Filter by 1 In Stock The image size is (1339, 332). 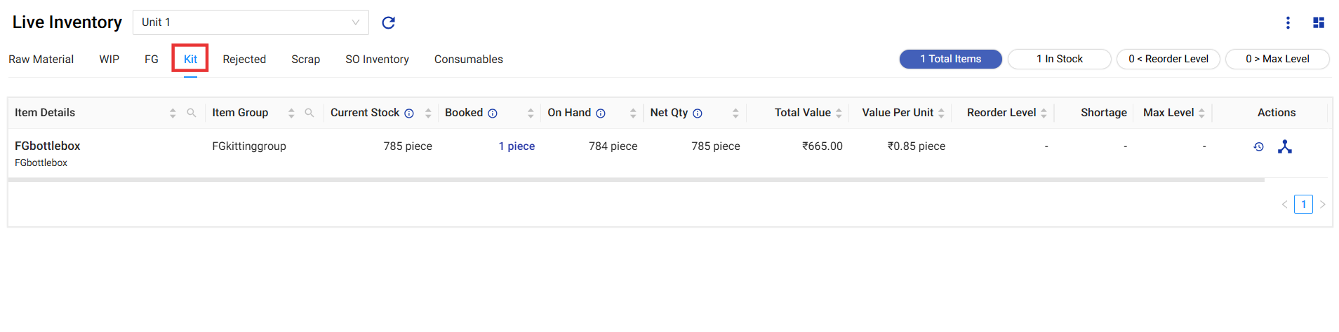pos(1059,60)
